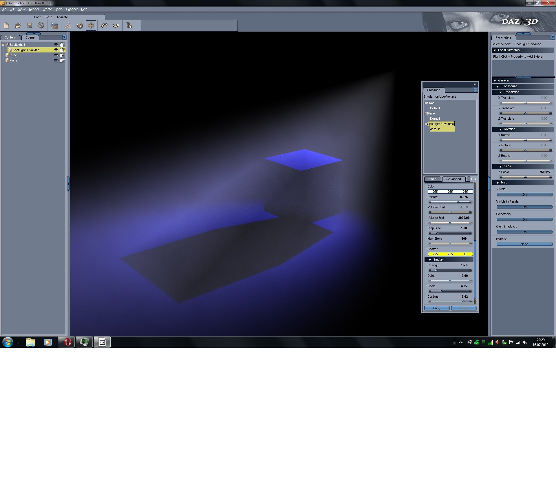Image resolution: width=556 pixels, height=484 pixels.
Task: Open the Render menu
Action: pyautogui.click(x=34, y=9)
